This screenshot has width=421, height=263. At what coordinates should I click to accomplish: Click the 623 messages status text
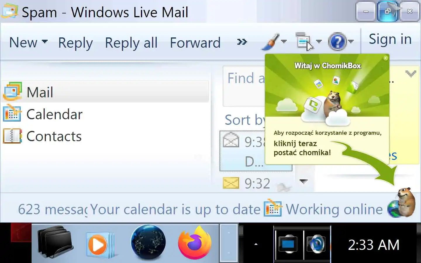[x=53, y=209]
